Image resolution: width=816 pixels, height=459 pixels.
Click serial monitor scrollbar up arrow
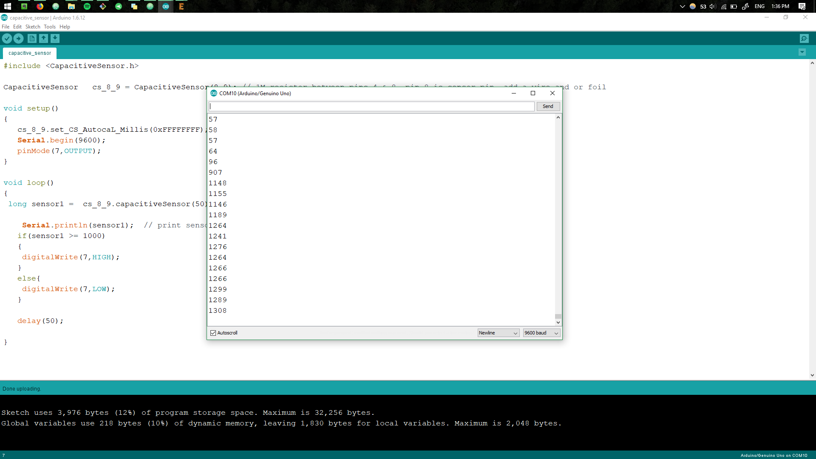click(558, 118)
